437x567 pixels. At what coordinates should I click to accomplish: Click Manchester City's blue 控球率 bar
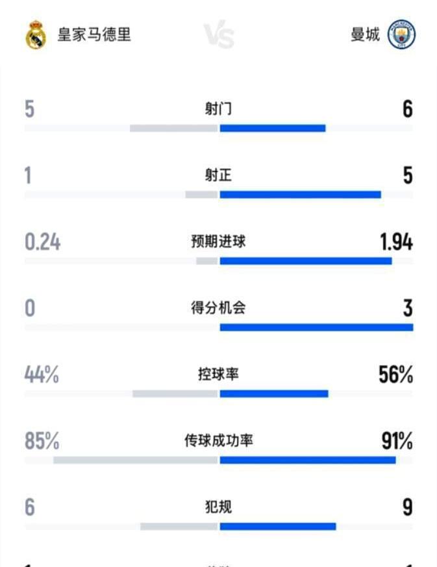coord(273,394)
